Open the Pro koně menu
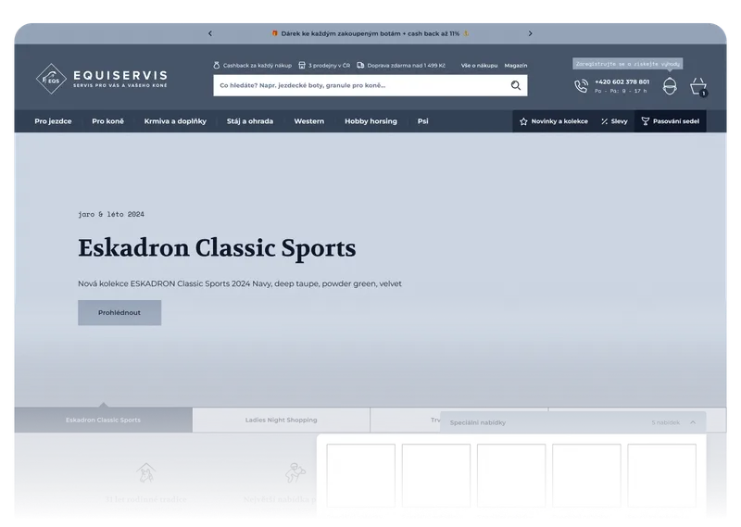 point(107,121)
